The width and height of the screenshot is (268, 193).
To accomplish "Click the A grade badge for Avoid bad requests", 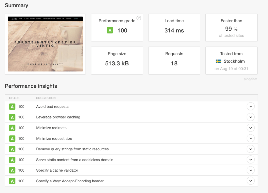I will point(12,107).
